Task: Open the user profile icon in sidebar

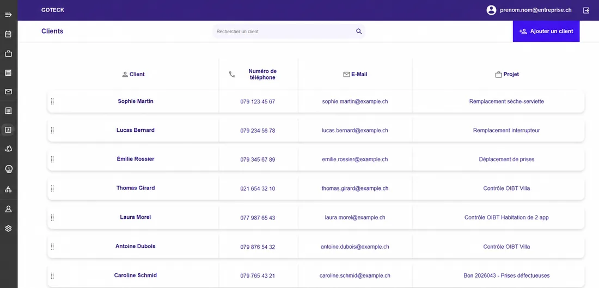Action: point(8,209)
